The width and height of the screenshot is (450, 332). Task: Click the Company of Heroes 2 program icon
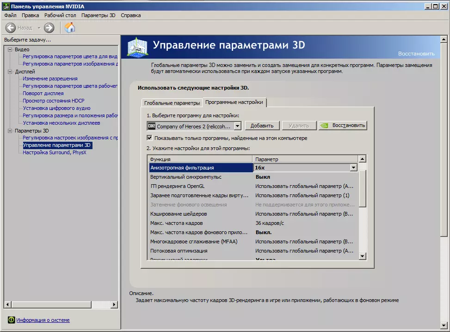click(x=151, y=126)
